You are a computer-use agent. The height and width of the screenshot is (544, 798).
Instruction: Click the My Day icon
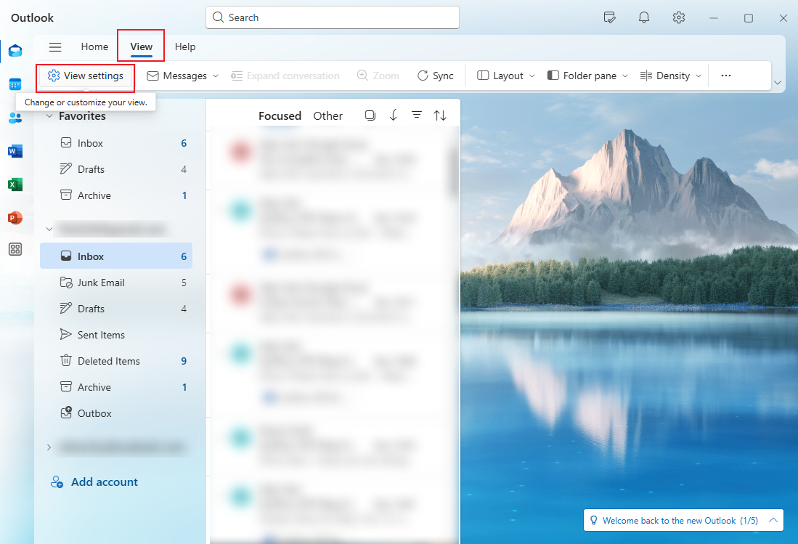pos(610,17)
